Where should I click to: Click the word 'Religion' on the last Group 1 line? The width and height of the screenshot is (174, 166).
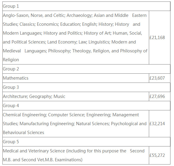click(x=11, y=60)
